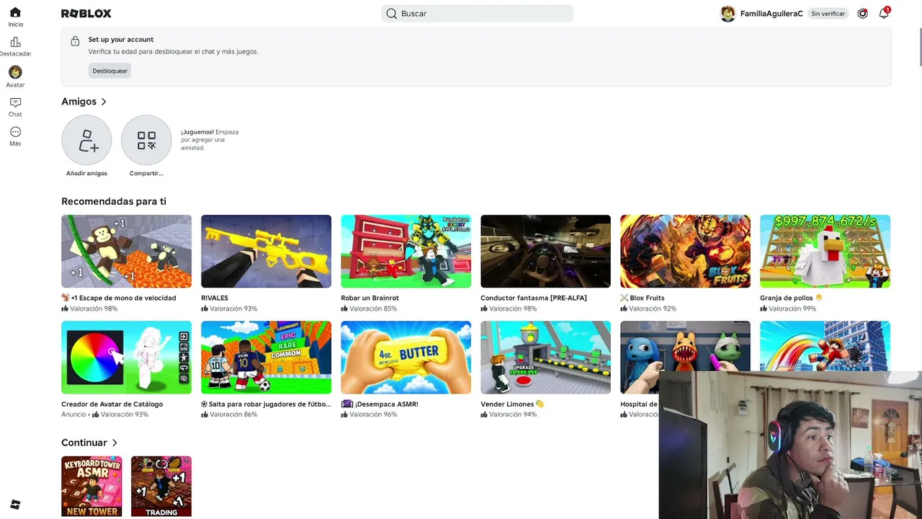Viewport: 922px width, 519px height.
Task: Focus the Buscar search field
Action: click(x=477, y=14)
